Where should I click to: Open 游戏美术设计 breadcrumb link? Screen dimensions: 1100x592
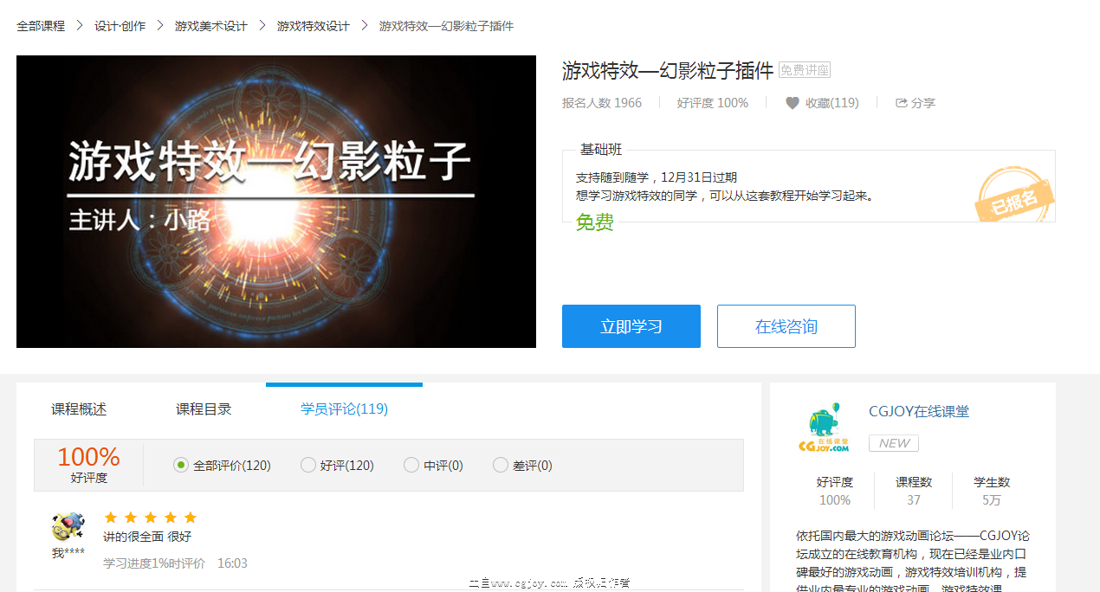point(211,26)
